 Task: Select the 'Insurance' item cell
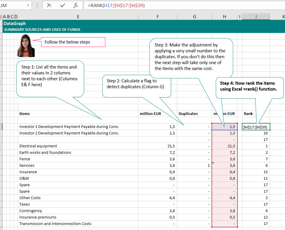(x=78, y=172)
